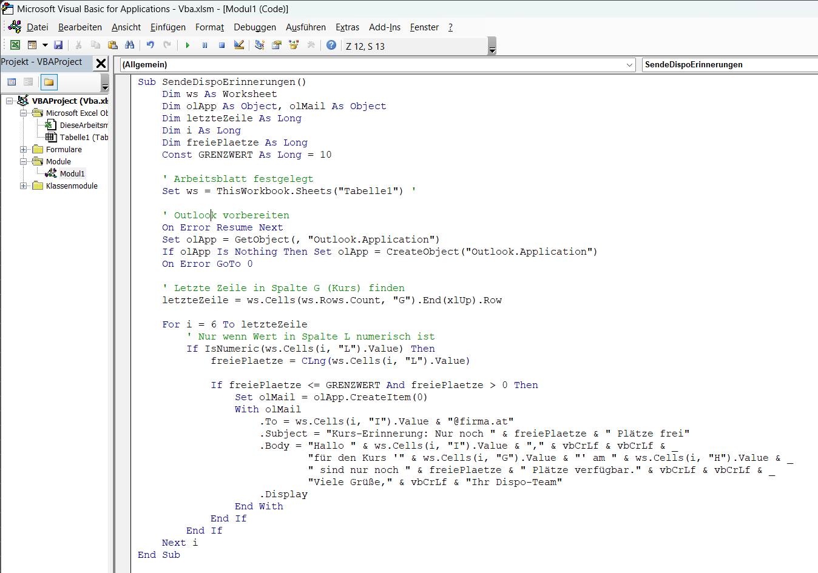Open the Object Browser toolbar icon

click(294, 45)
